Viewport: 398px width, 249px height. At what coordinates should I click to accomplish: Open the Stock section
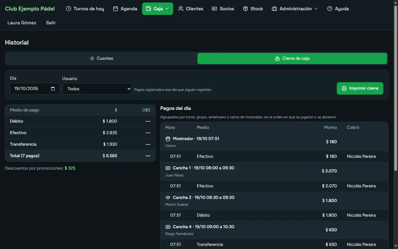coord(253,9)
